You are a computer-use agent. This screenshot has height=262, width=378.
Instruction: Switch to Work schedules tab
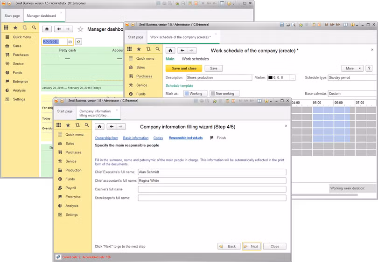[195, 59]
